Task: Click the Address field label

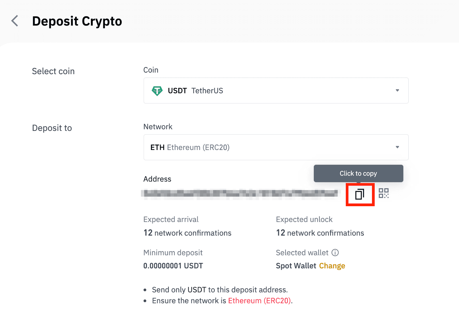Action: click(x=157, y=179)
